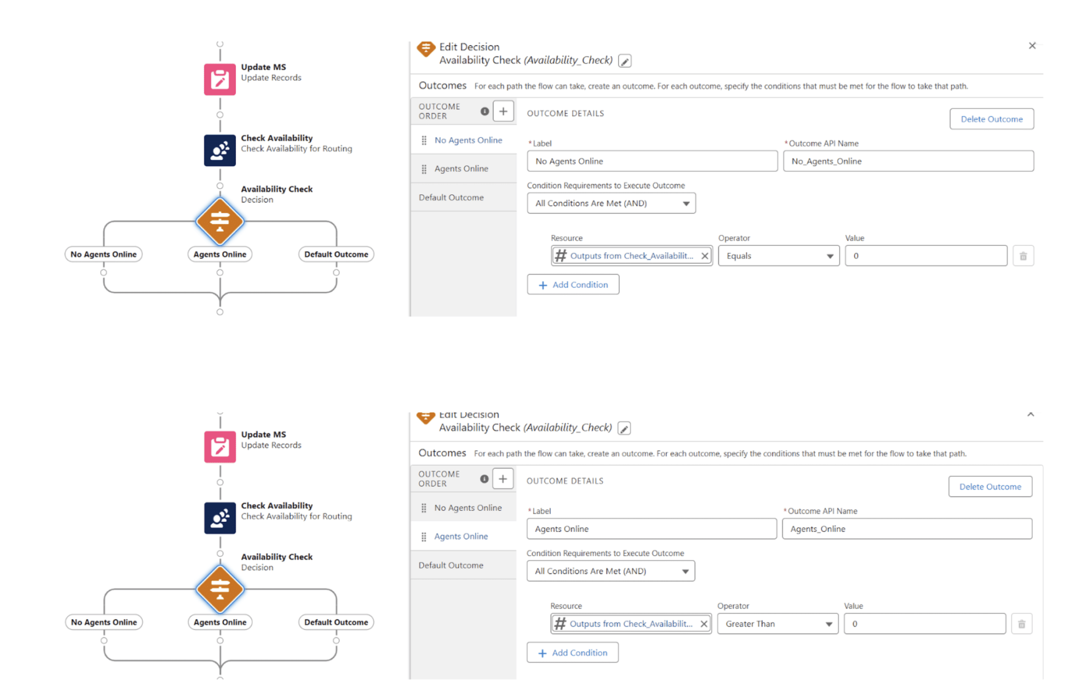
Task: Remove the Outputs from Check_Availability resource pill
Action: pos(705,256)
